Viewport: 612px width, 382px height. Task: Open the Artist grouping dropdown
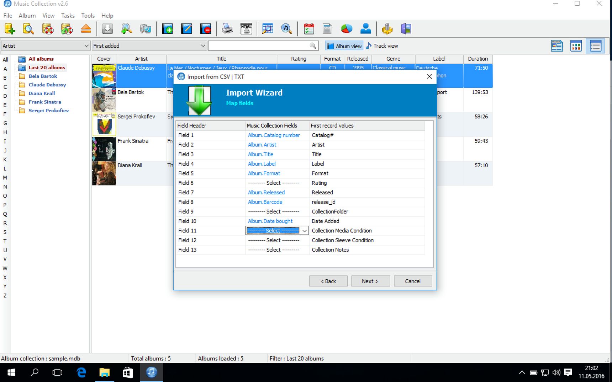45,46
